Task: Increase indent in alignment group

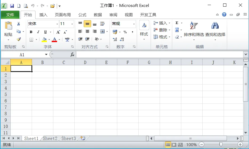Action: click(x=87, y=39)
